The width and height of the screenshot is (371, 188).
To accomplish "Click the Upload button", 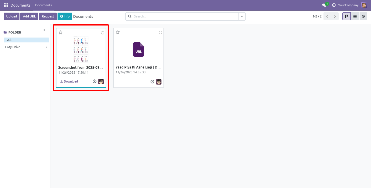I will click(11, 16).
